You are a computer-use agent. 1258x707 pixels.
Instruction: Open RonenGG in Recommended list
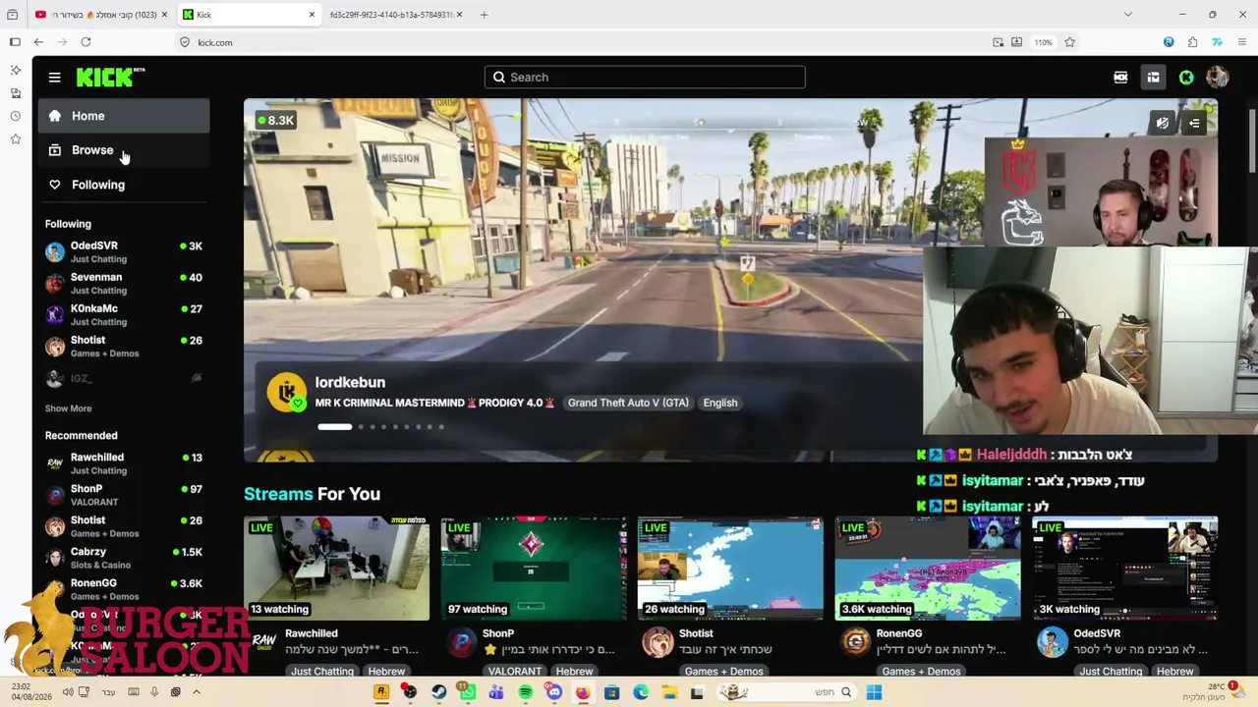coord(124,589)
